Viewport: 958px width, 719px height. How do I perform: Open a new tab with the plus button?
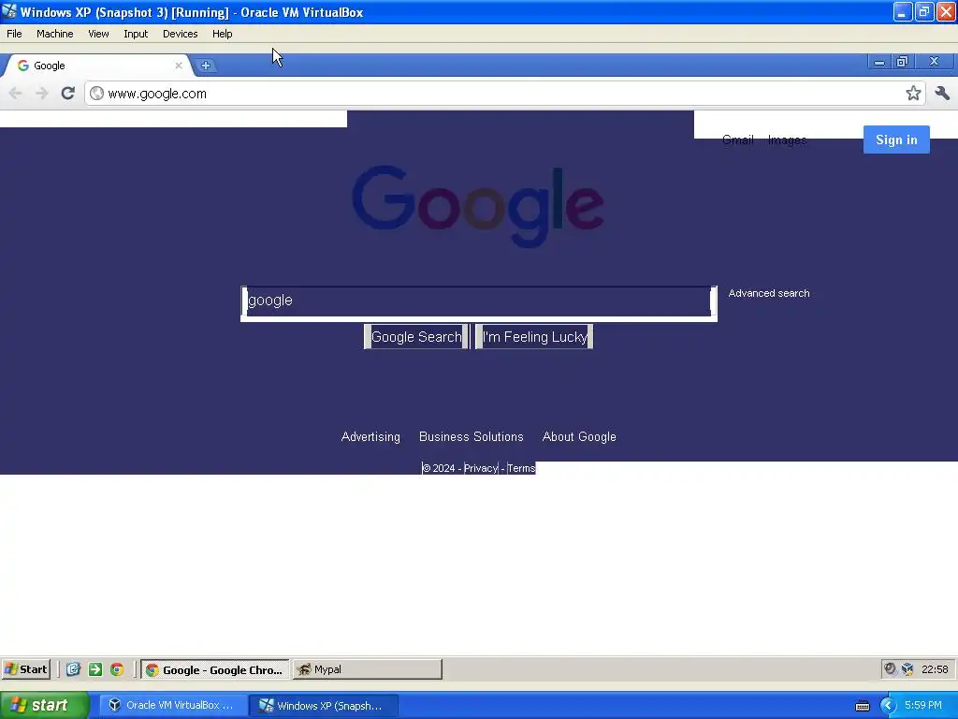[206, 66]
